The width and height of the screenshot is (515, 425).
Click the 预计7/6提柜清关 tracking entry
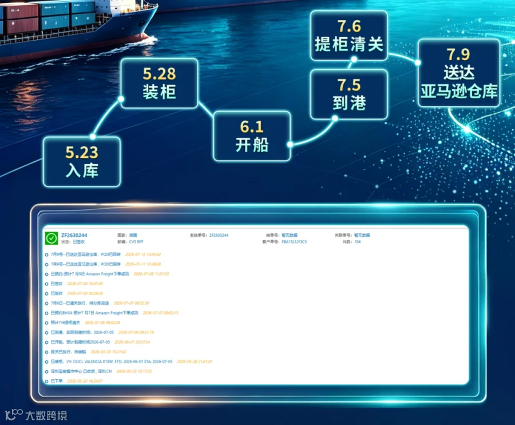pyautogui.click(x=85, y=323)
